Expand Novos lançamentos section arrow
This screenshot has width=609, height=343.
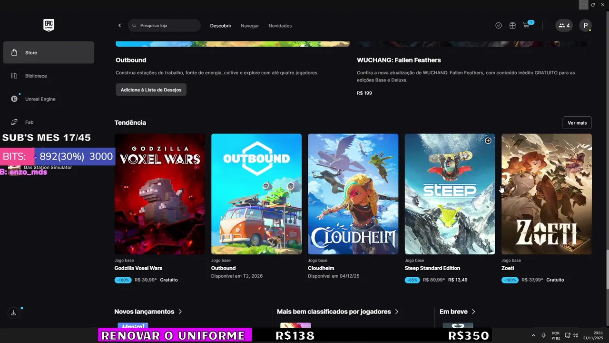click(180, 312)
